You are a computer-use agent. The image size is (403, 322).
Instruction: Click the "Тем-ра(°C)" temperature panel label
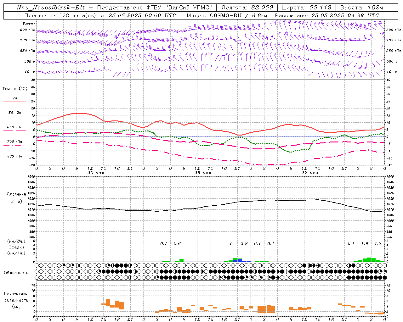(15, 89)
